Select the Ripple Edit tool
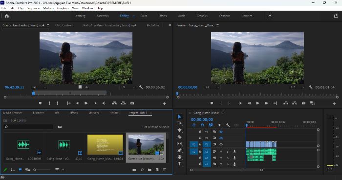 point(179,130)
